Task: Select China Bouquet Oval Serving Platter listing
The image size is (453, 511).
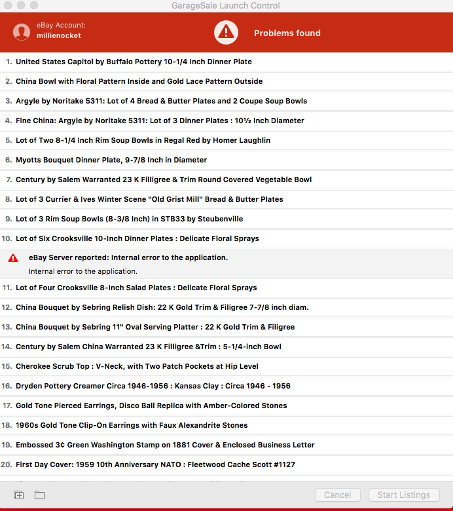Action: pyautogui.click(x=226, y=327)
